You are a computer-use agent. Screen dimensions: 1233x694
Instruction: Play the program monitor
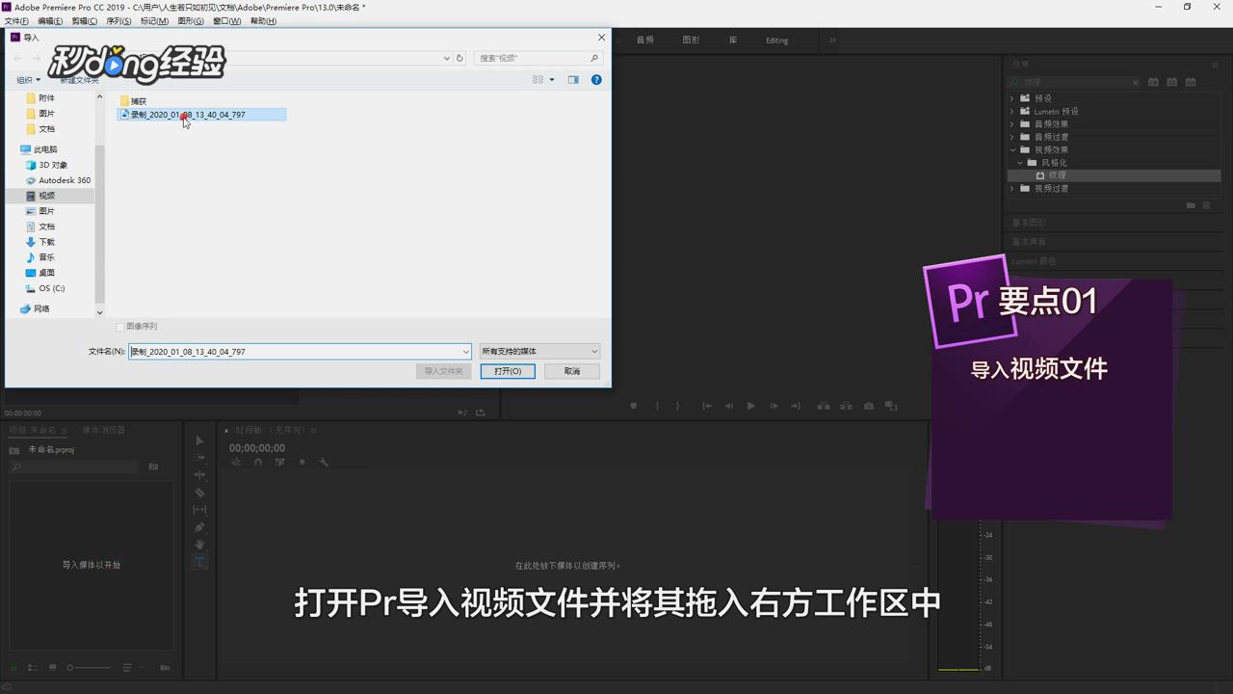pos(751,406)
